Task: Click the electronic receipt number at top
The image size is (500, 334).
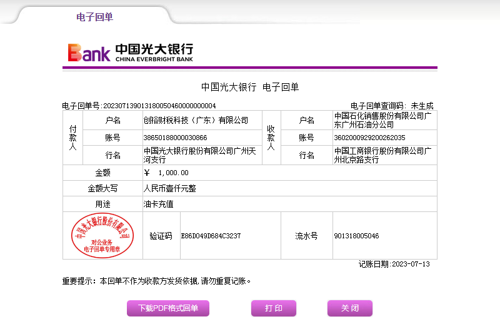Action: pos(159,106)
